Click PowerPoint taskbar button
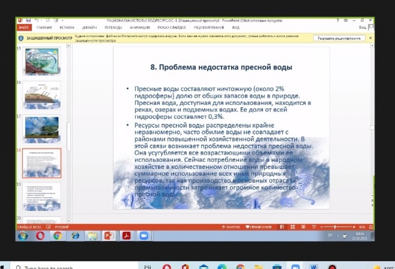This screenshot has height=269, width=395. point(109,236)
